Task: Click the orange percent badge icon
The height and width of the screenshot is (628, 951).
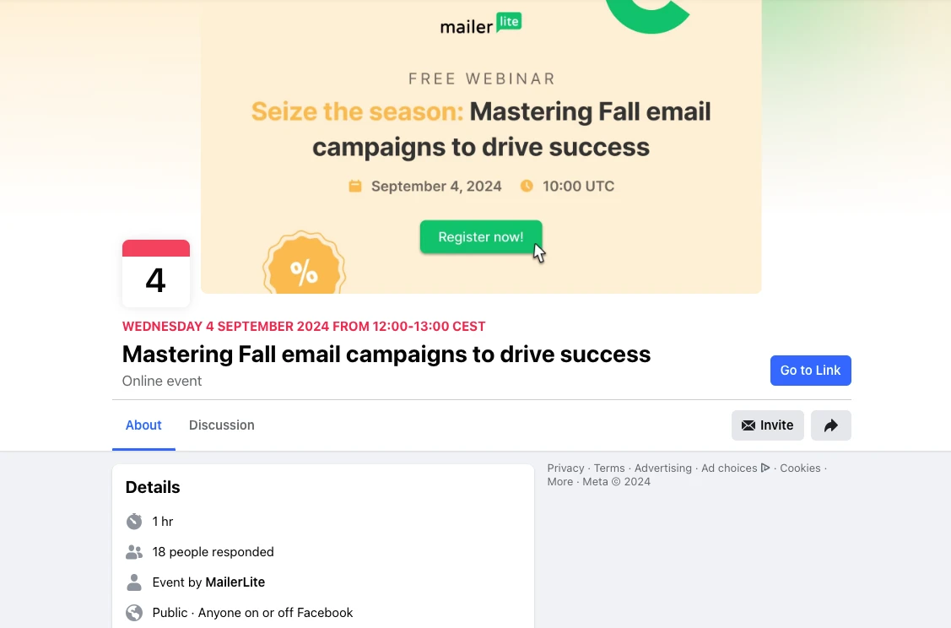Action: point(304,268)
